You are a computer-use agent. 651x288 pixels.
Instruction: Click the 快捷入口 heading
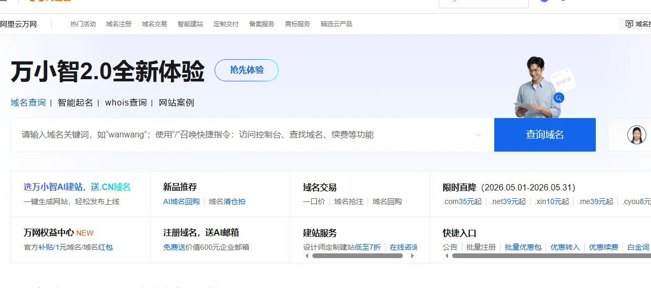[460, 233]
